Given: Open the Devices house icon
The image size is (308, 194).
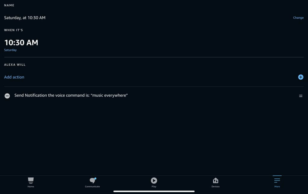Looking at the screenshot, I should (215, 180).
